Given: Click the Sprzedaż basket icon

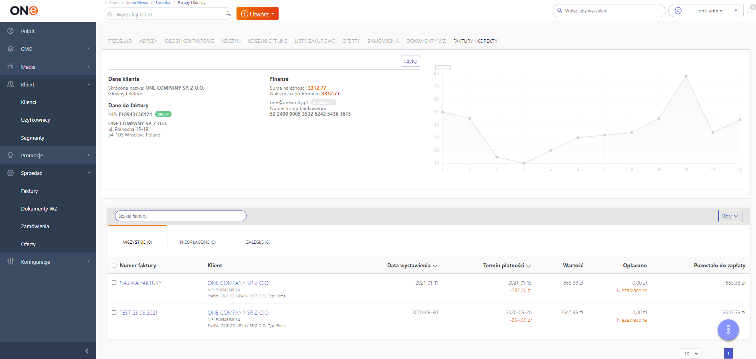Looking at the screenshot, I should click(11, 173).
